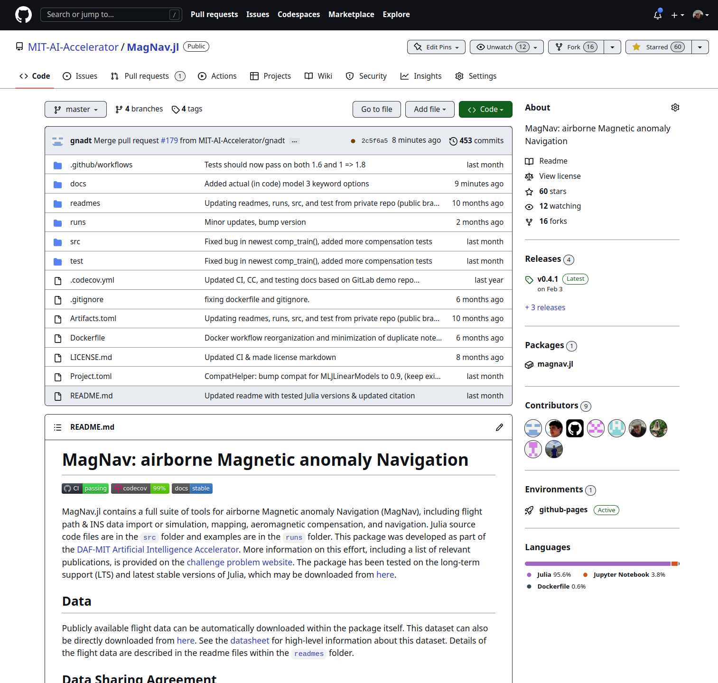
Task: Follow the '+ 3 releases' link
Action: point(545,307)
